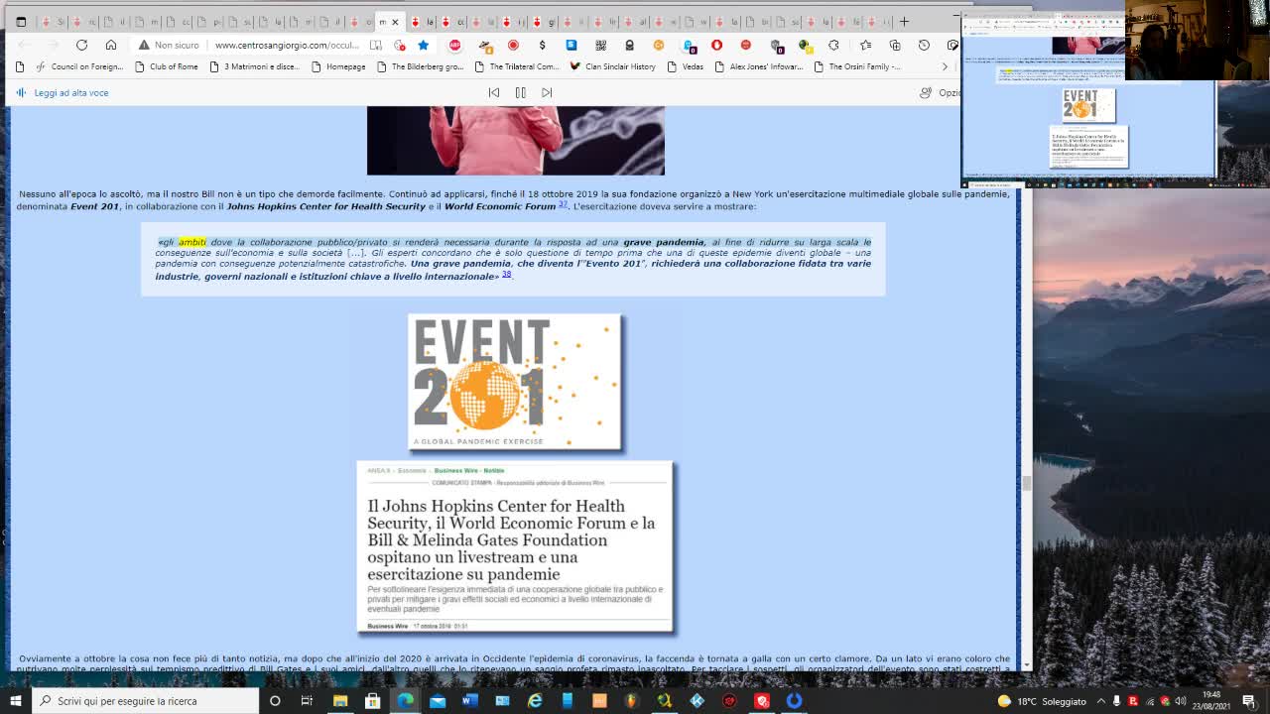1270x714 pixels.
Task: Open The Bilderberg gro bookmark
Action: click(419, 66)
